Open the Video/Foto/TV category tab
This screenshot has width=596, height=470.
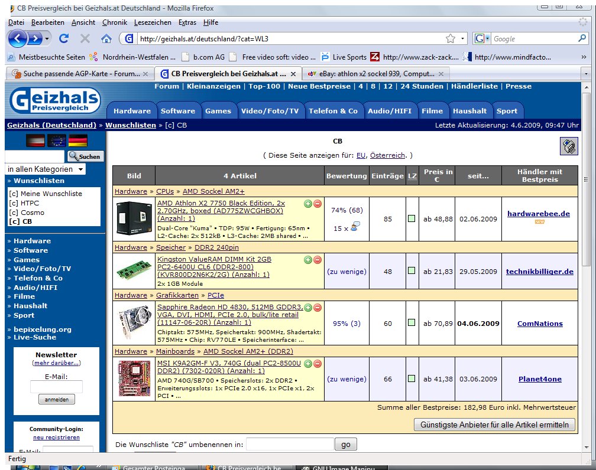point(270,111)
